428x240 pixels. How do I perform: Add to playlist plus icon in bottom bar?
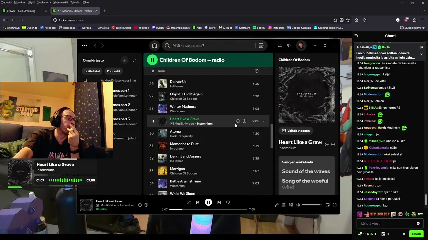click(146, 205)
